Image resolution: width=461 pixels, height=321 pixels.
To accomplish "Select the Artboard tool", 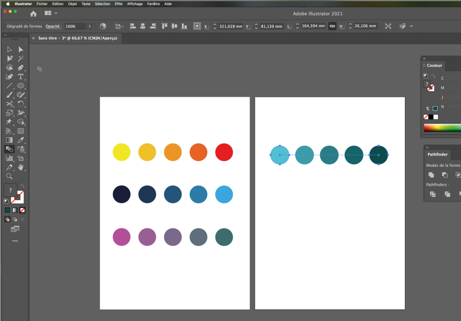I will pyautogui.click(x=21, y=158).
